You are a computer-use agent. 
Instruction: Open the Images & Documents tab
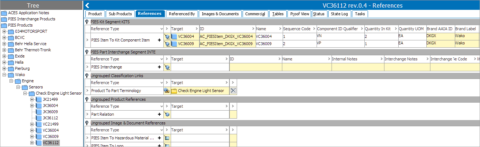point(220,14)
